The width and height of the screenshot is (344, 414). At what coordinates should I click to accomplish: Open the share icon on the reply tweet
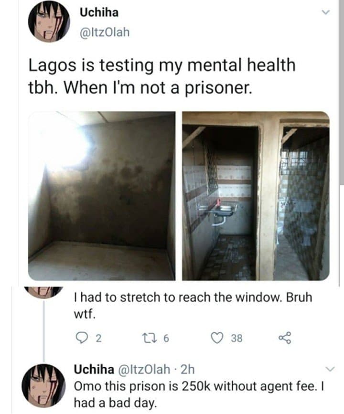tap(285, 338)
